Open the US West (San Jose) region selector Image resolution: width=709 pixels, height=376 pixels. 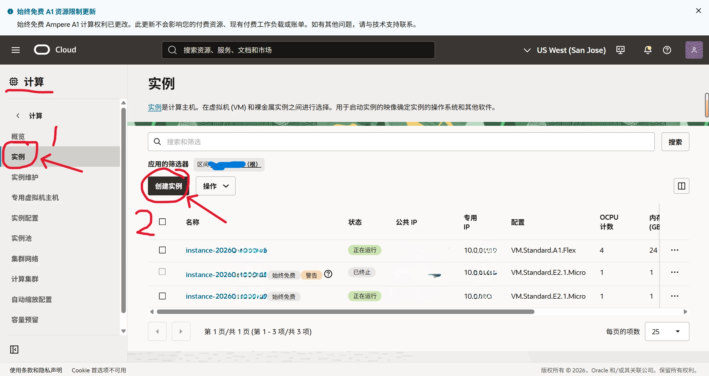[565, 50]
